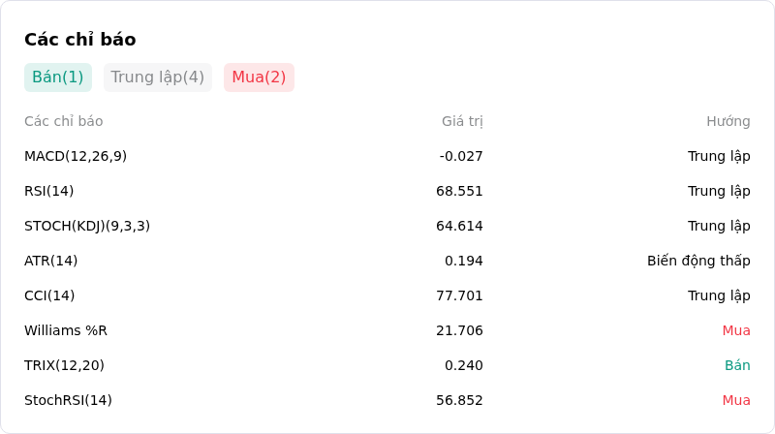The image size is (775, 434).
Task: Open the MACD(12,26,9) indicator row
Action: pos(387,156)
